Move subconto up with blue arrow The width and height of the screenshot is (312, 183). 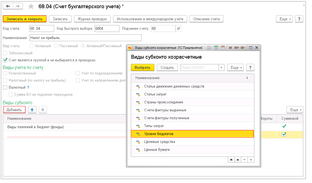[32, 110]
